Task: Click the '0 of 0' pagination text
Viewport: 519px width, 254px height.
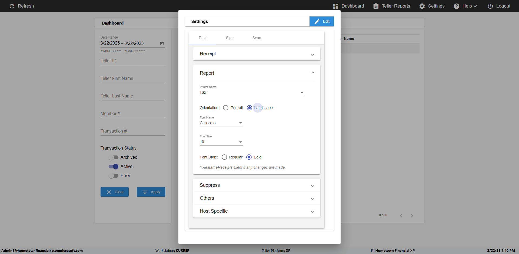Action: (383, 215)
